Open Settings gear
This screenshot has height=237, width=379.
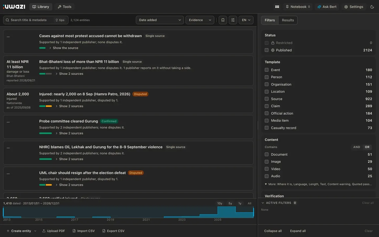pos(354,7)
